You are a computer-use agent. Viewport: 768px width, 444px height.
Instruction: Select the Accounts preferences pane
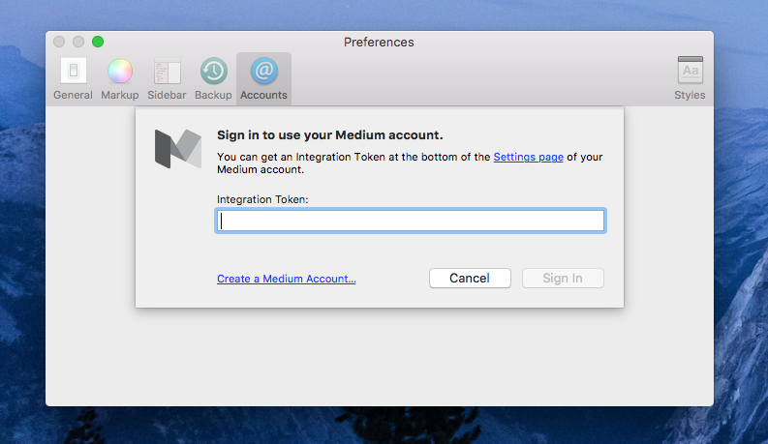[x=264, y=78]
